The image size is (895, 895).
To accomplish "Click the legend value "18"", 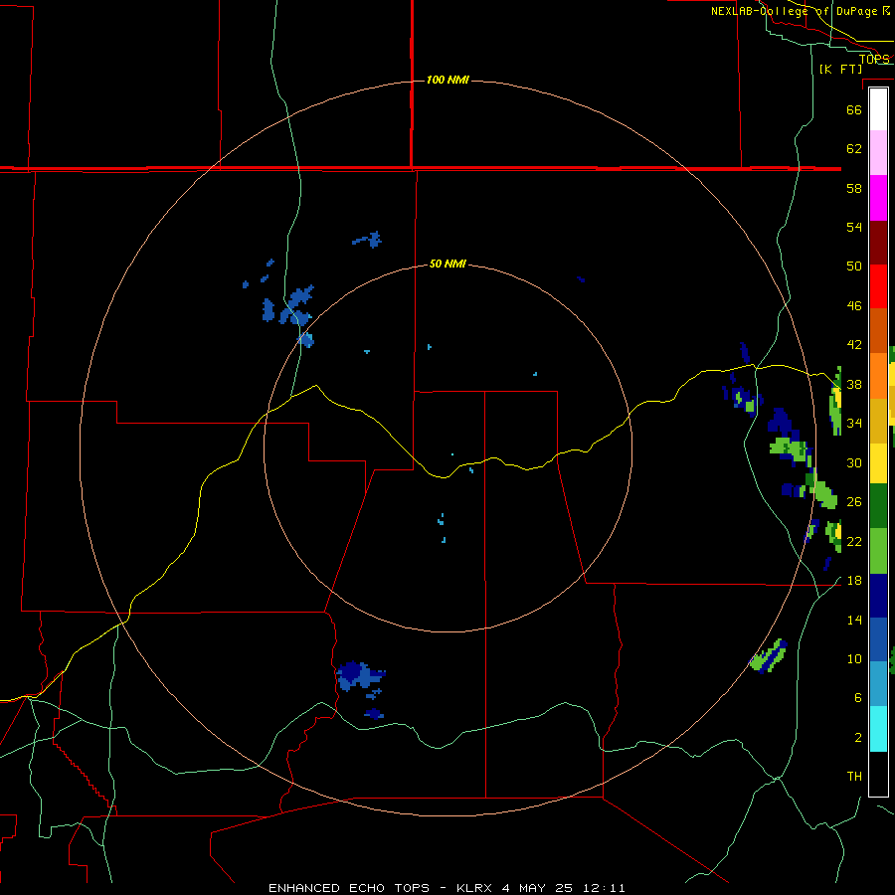I will [854, 581].
